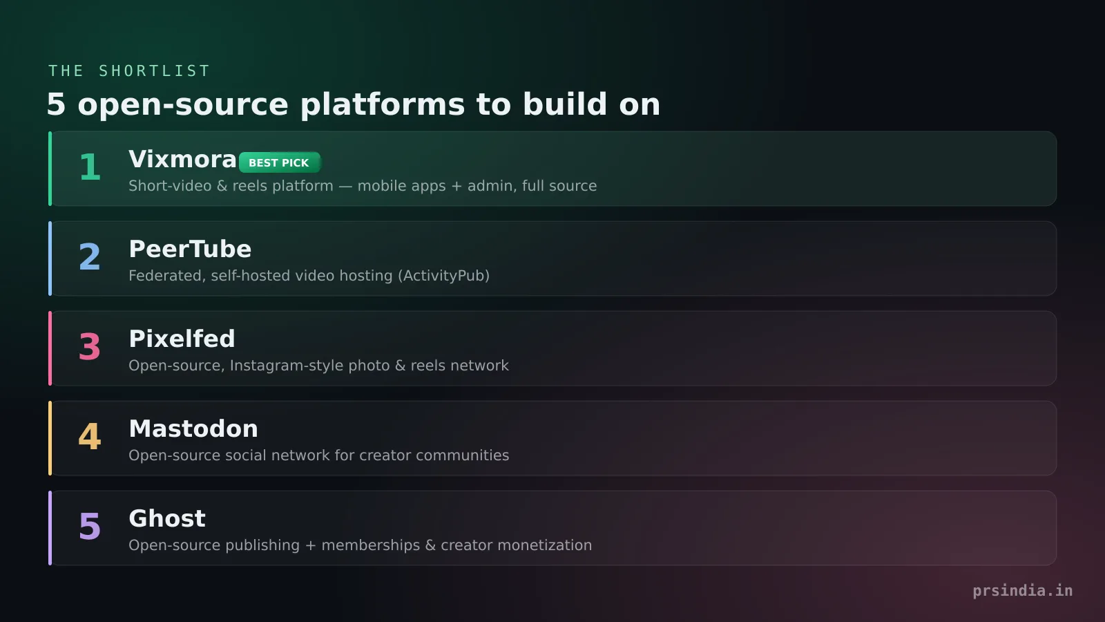Click the 'Short-video & reels platform' description

[363, 186]
